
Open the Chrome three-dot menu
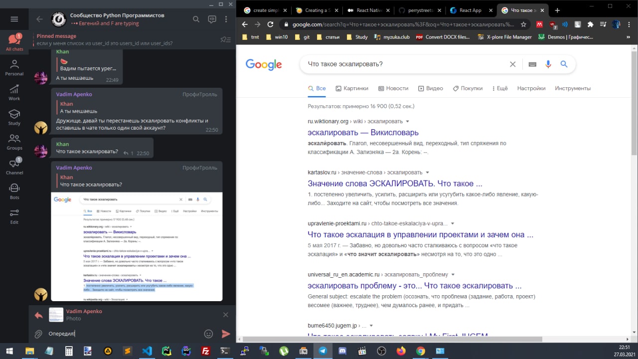coord(630,24)
